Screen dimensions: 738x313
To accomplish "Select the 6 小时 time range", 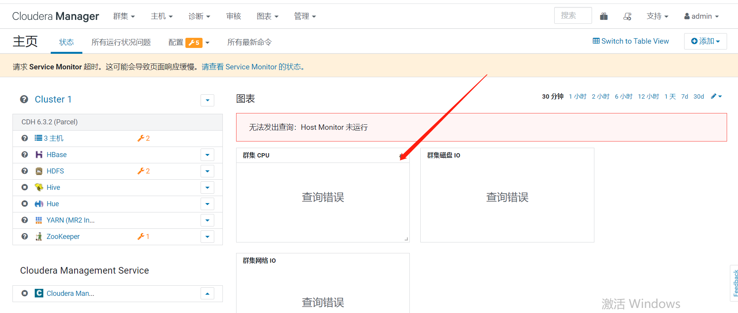I will click(624, 96).
